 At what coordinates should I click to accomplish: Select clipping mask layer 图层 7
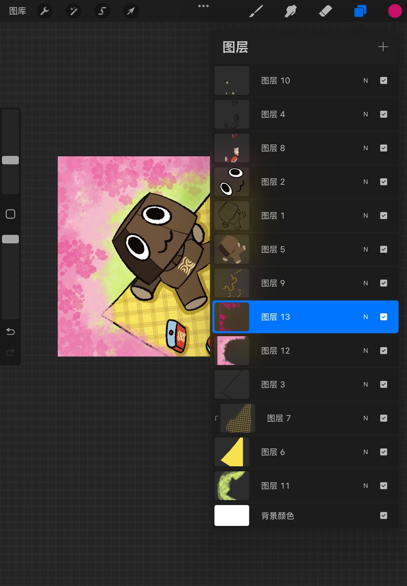pyautogui.click(x=305, y=418)
